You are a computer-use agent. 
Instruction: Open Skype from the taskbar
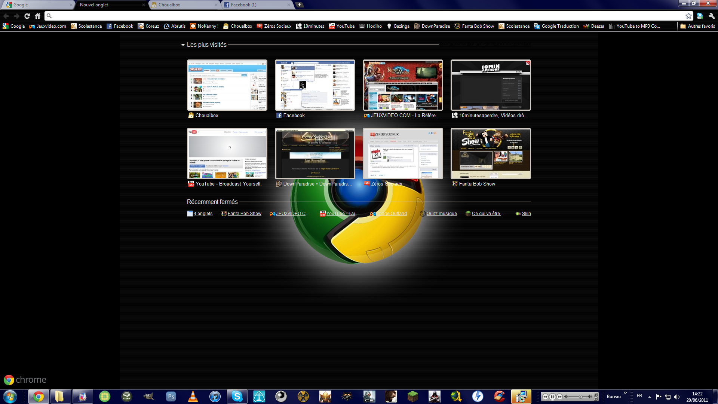(x=237, y=397)
